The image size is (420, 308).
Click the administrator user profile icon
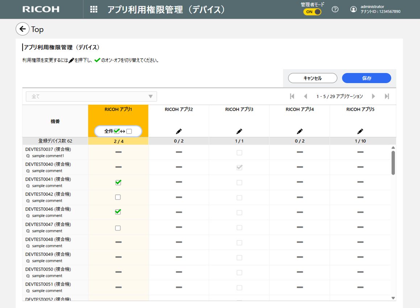(x=354, y=9)
